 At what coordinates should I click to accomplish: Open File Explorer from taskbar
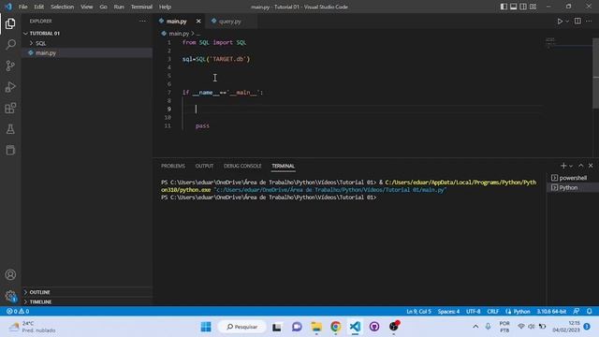click(316, 327)
